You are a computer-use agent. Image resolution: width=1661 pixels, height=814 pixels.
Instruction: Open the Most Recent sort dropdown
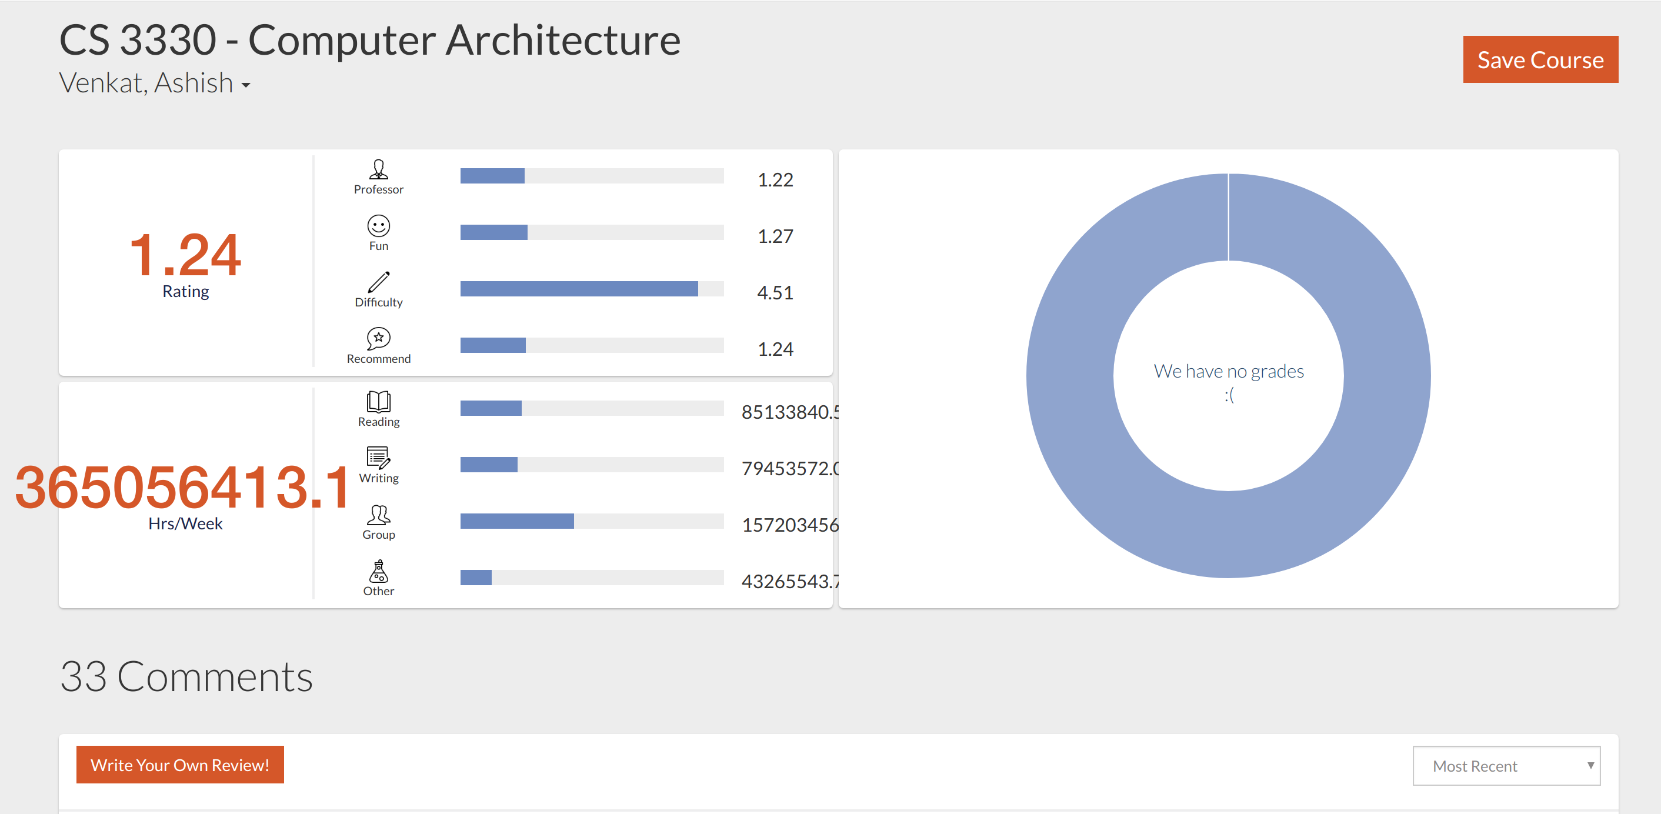point(1506,766)
